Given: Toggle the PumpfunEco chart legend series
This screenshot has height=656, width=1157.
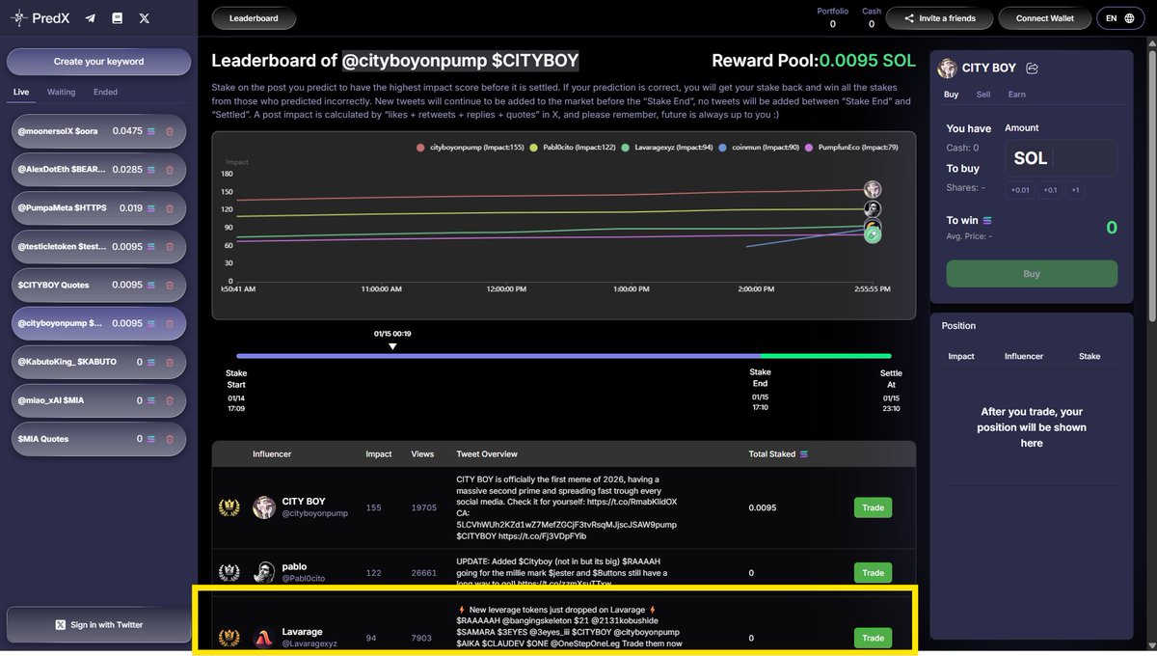Looking at the screenshot, I should pyautogui.click(x=851, y=148).
